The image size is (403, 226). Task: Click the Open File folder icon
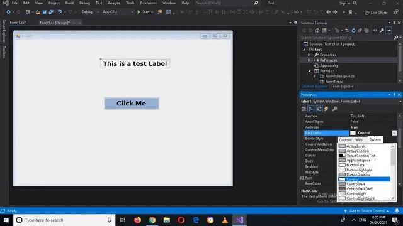pyautogui.click(x=38, y=12)
